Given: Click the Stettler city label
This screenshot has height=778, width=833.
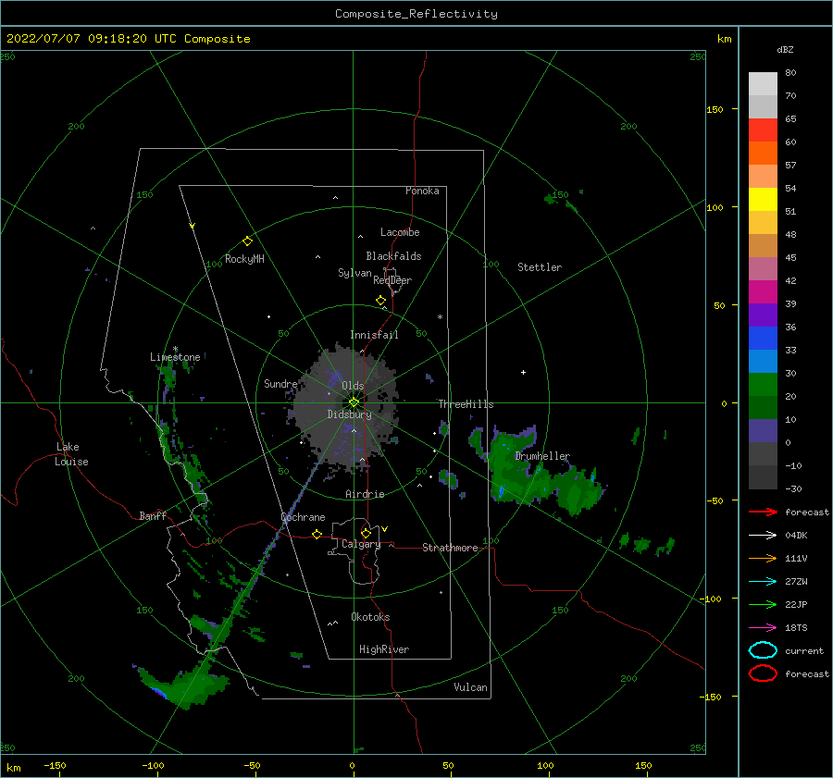Looking at the screenshot, I should [x=540, y=267].
